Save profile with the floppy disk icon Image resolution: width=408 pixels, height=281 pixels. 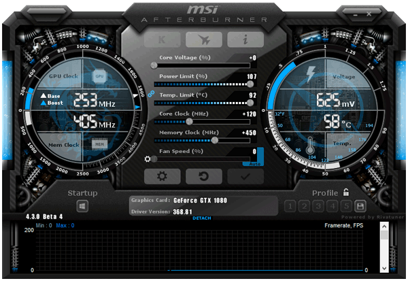pos(360,207)
